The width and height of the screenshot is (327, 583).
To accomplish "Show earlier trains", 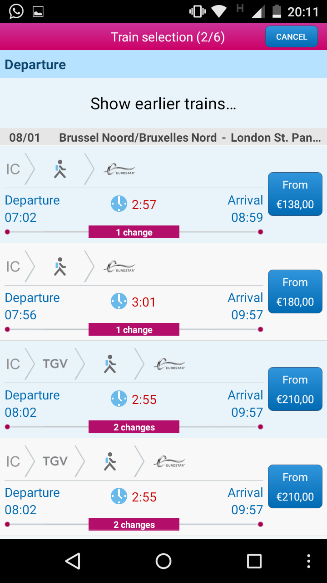I will (x=163, y=103).
